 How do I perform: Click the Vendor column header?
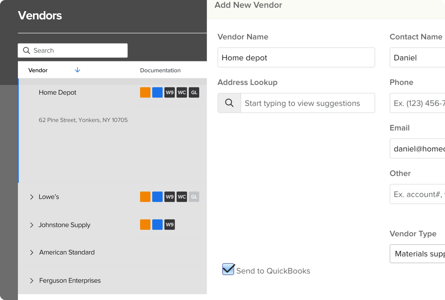pos(38,70)
